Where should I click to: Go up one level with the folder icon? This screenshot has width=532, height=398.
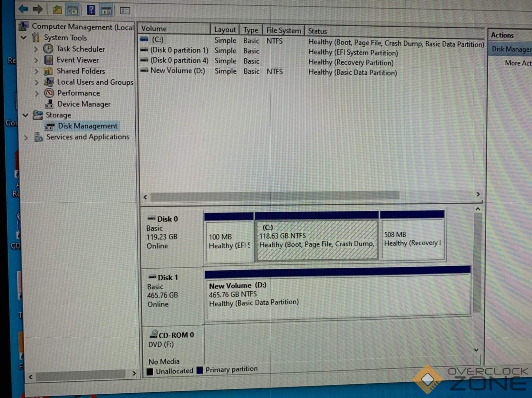pyautogui.click(x=57, y=10)
